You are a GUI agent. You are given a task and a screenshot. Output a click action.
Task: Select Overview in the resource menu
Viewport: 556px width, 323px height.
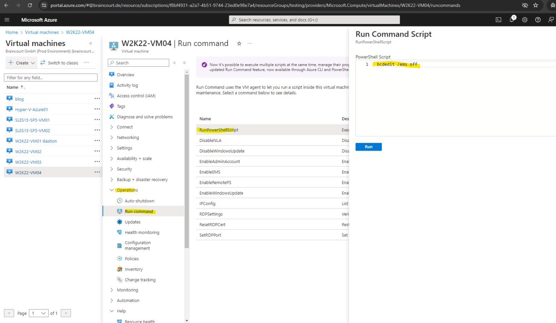126,75
